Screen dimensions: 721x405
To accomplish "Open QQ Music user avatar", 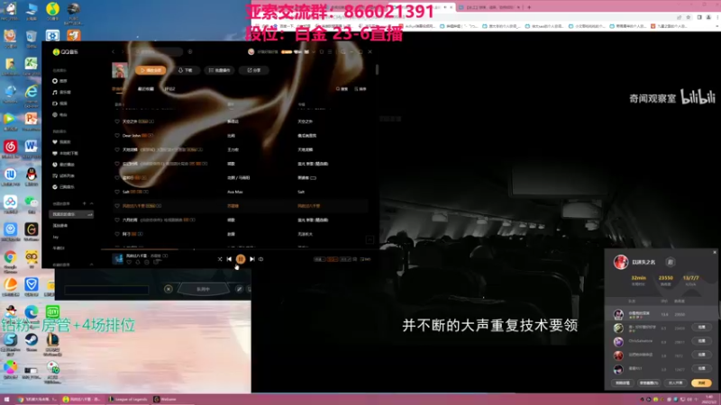I will [x=251, y=52].
